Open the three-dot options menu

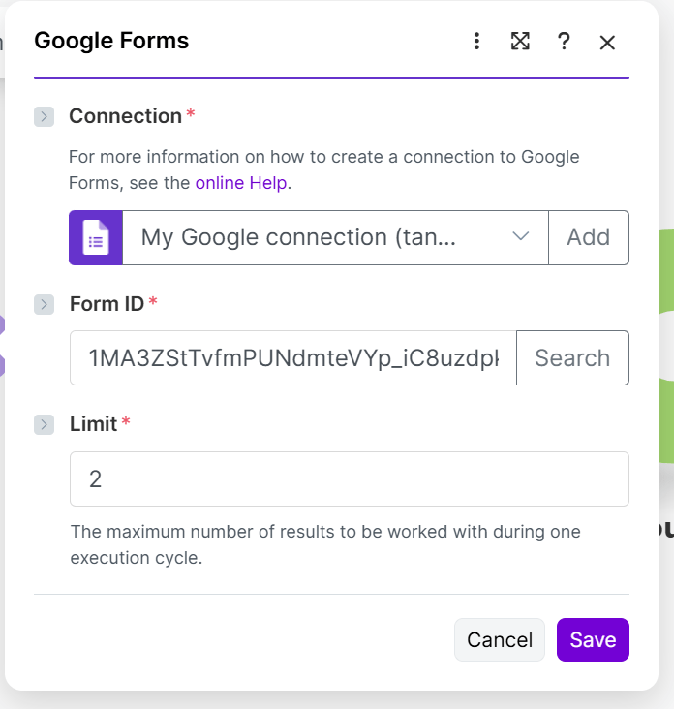point(476,41)
